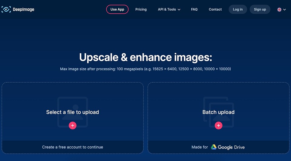Click the pink plus under Select a file
The image size is (291, 161).
[x=72, y=125]
